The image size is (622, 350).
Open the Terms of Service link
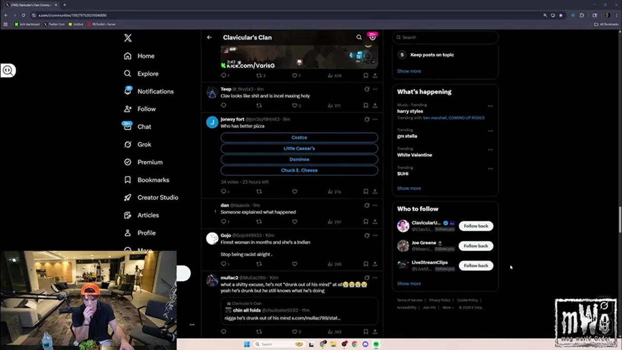click(410, 300)
